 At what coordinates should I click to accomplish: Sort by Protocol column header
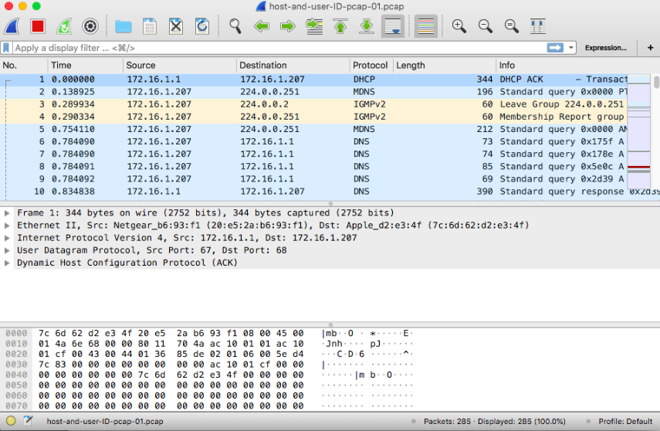[371, 66]
